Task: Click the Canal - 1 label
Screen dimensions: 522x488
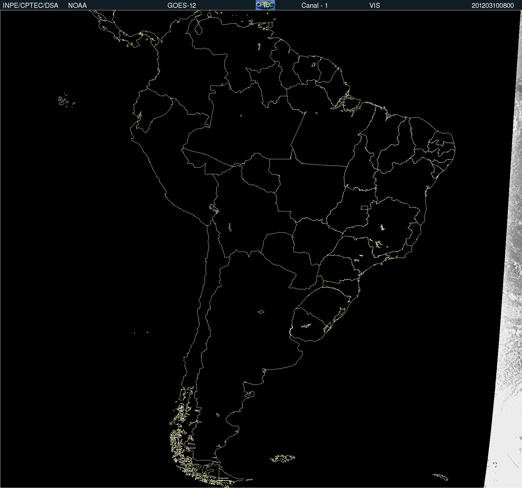Action: click(315, 6)
